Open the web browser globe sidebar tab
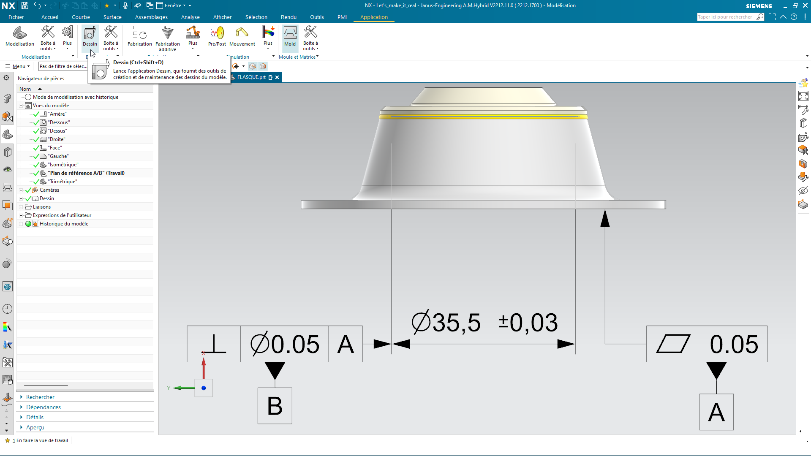Screen dimensions: 811x456 click(7, 287)
